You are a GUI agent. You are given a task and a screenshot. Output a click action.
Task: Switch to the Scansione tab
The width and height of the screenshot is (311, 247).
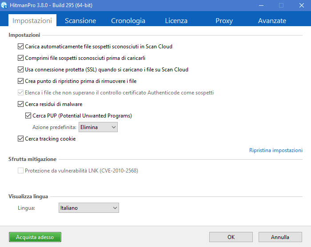tap(80, 21)
